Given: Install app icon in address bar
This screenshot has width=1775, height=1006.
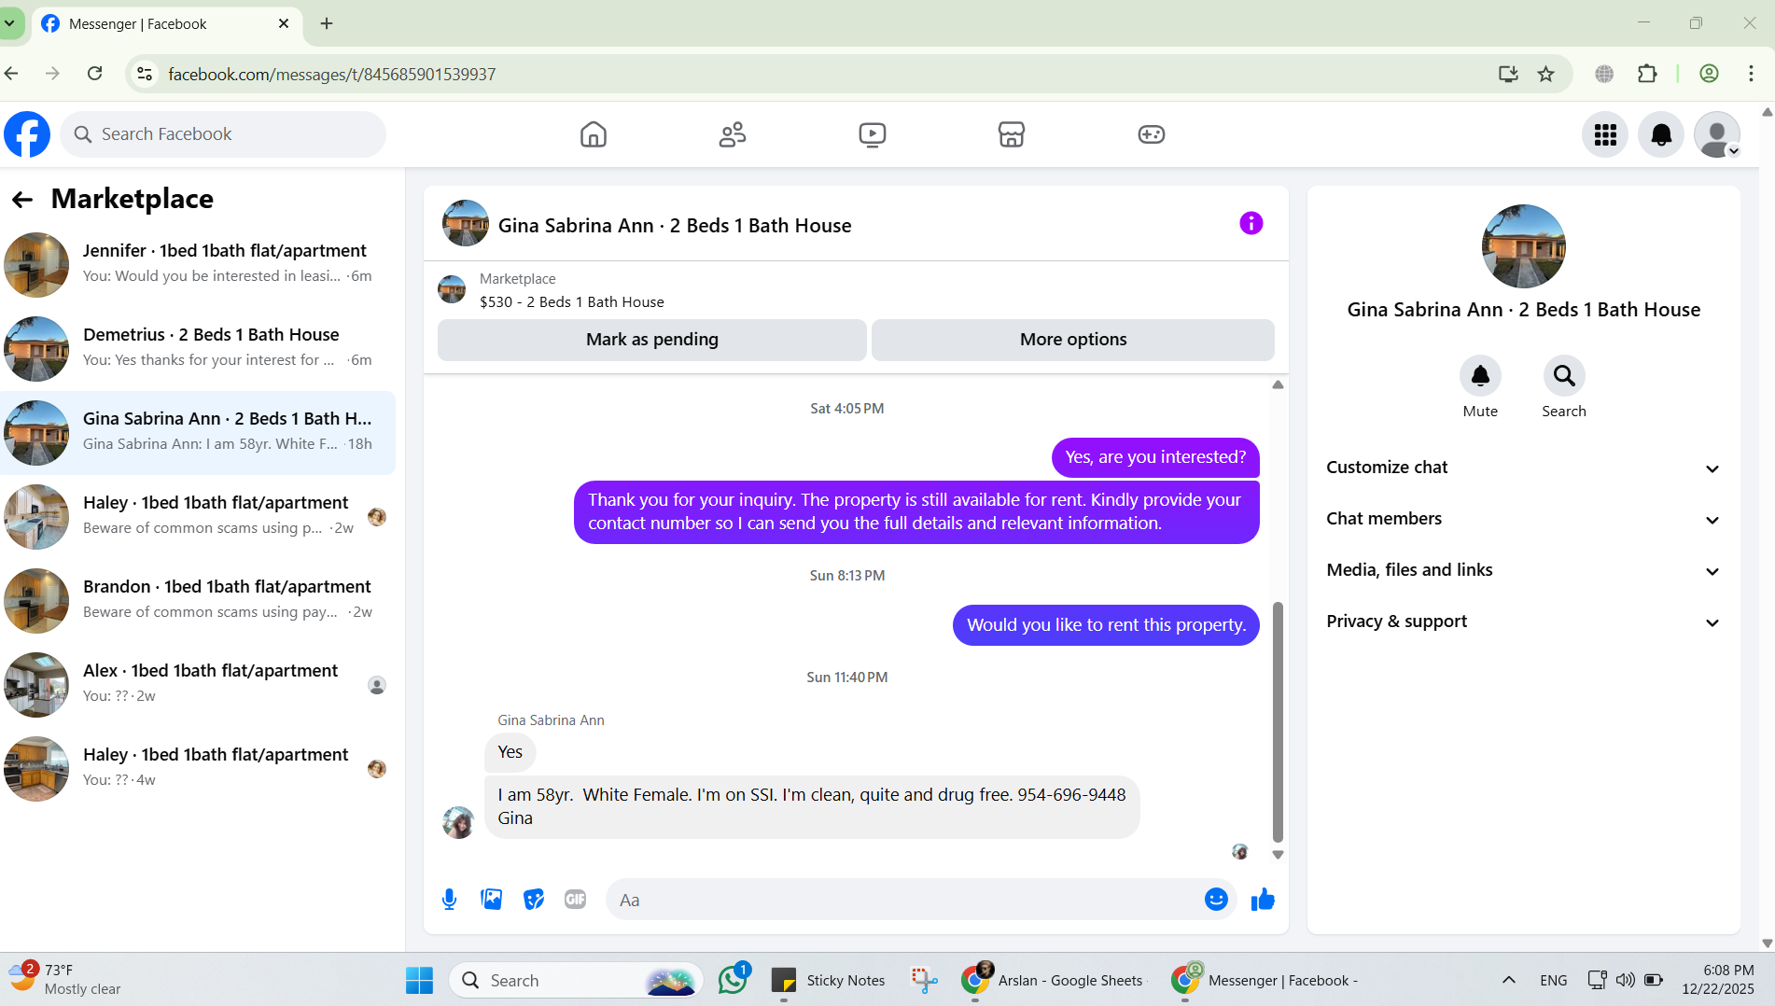Looking at the screenshot, I should point(1508,74).
